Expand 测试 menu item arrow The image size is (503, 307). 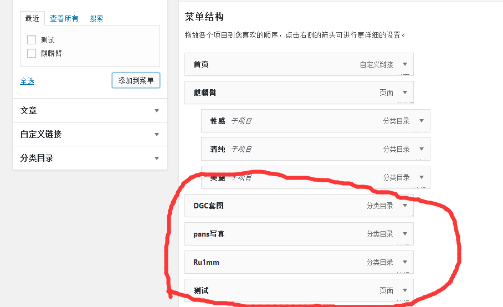pos(405,290)
